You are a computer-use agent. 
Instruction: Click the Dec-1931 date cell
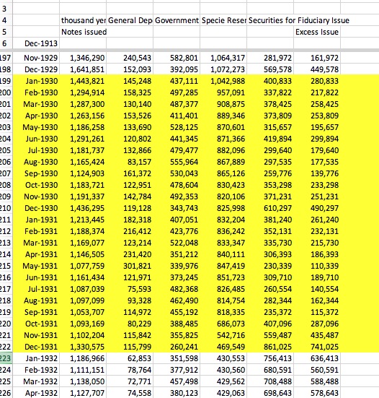click(x=36, y=347)
